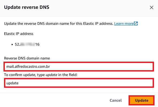Click the description sentence about Elastic IP
This screenshot has width=158, height=107.
point(59,23)
